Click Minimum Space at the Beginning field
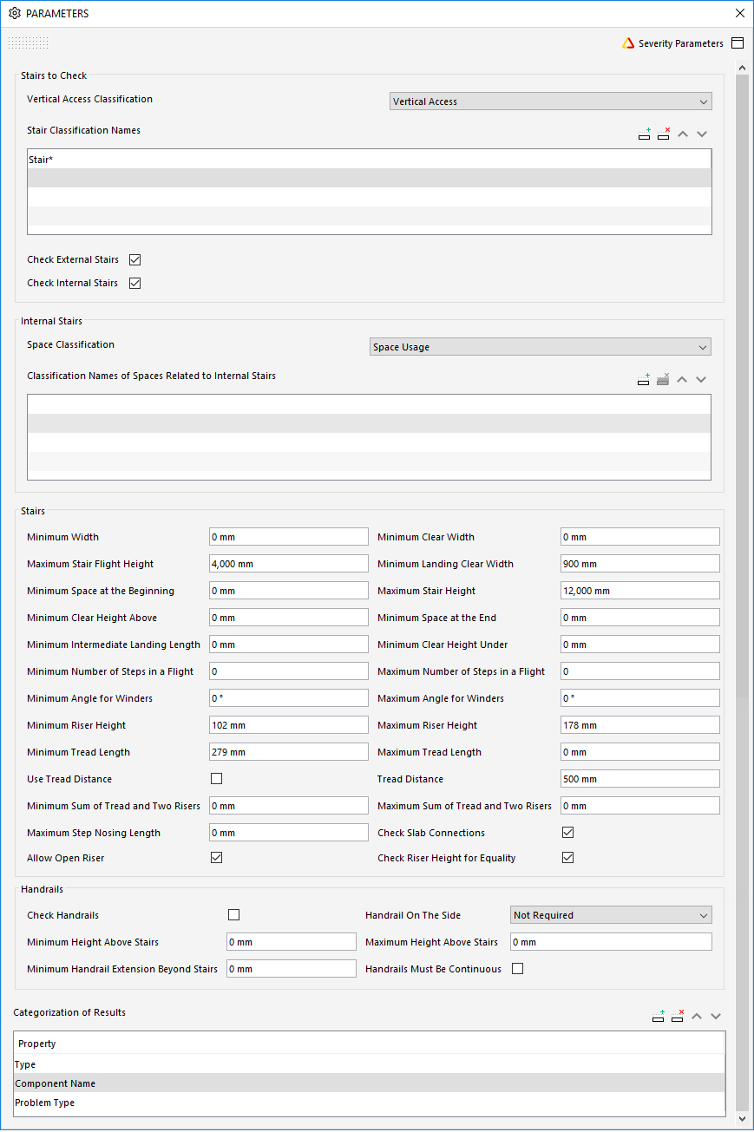The height and width of the screenshot is (1132, 754). coord(289,591)
